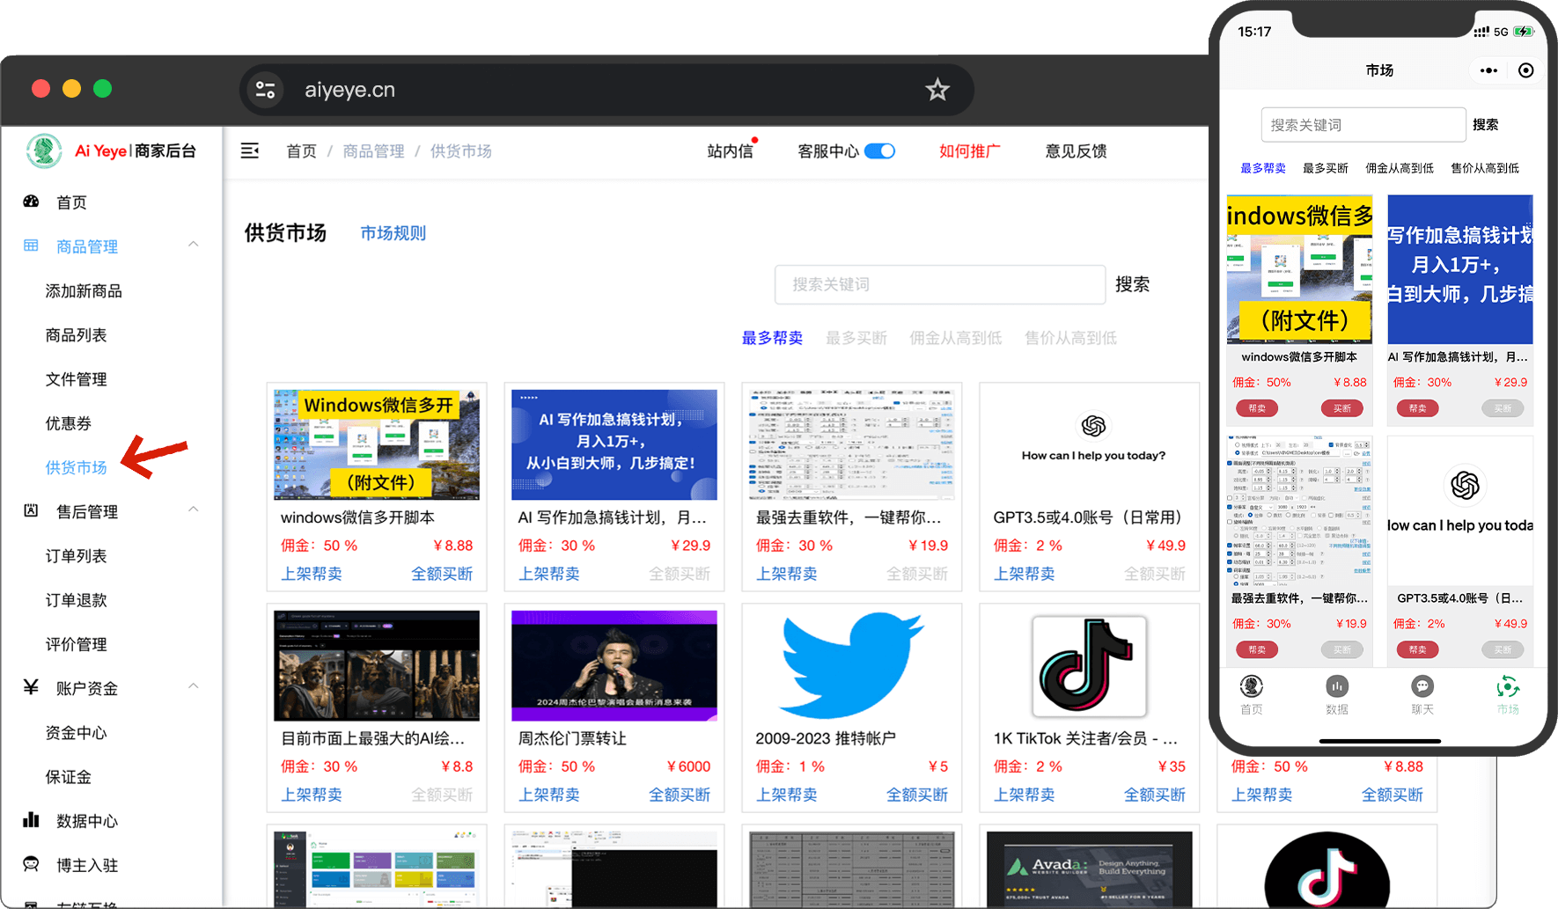
Task: Click the ChatGPT logo on GPT3.5或4.0账号 card
Action: pyautogui.click(x=1093, y=427)
